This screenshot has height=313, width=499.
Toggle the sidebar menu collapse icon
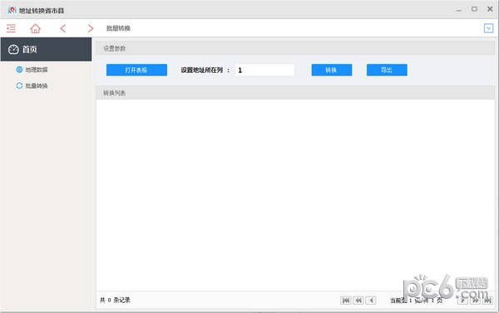(x=11, y=28)
